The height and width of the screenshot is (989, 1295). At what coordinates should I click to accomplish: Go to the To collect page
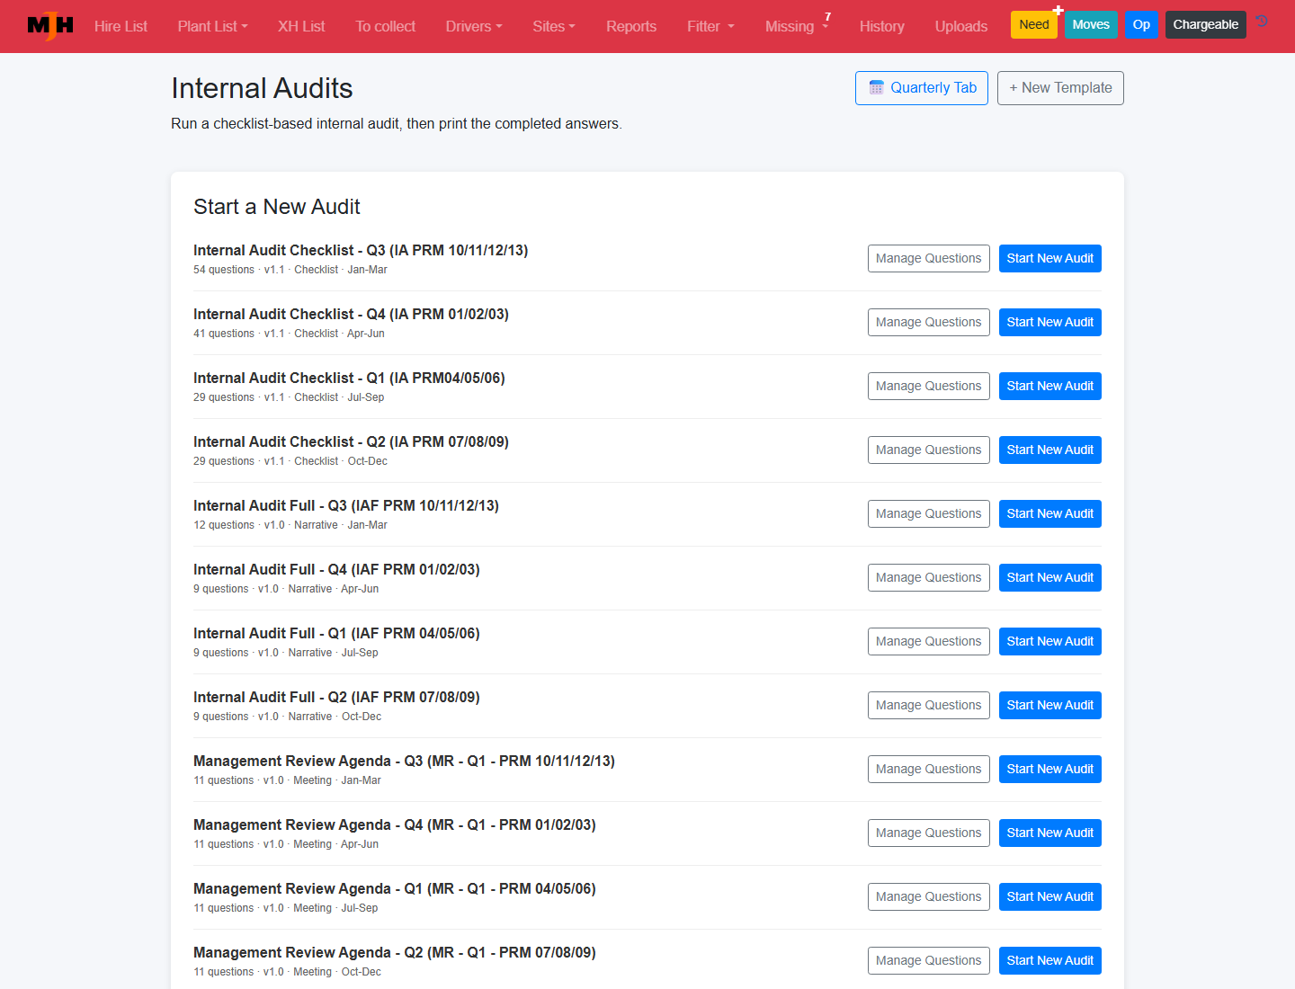coord(385,26)
